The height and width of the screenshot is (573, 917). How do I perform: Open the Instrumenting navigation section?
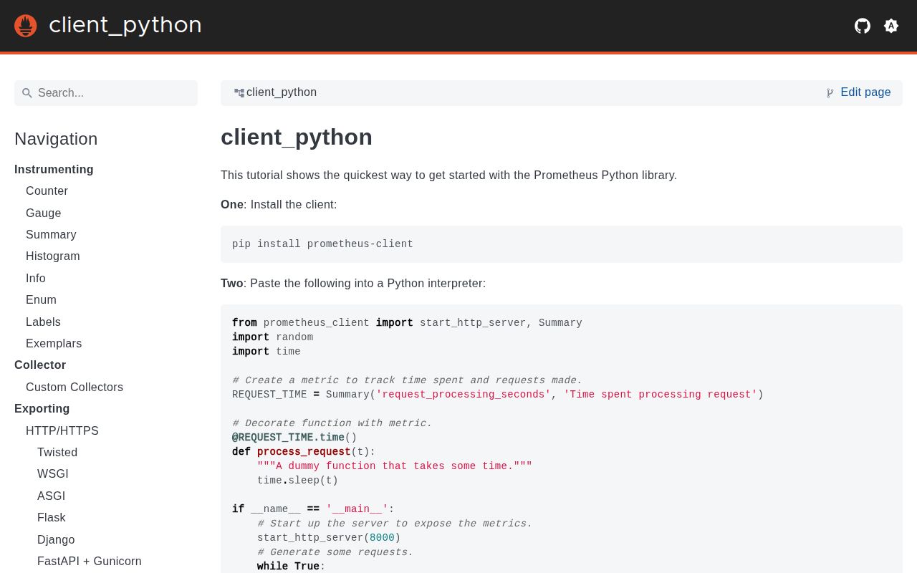(x=54, y=170)
